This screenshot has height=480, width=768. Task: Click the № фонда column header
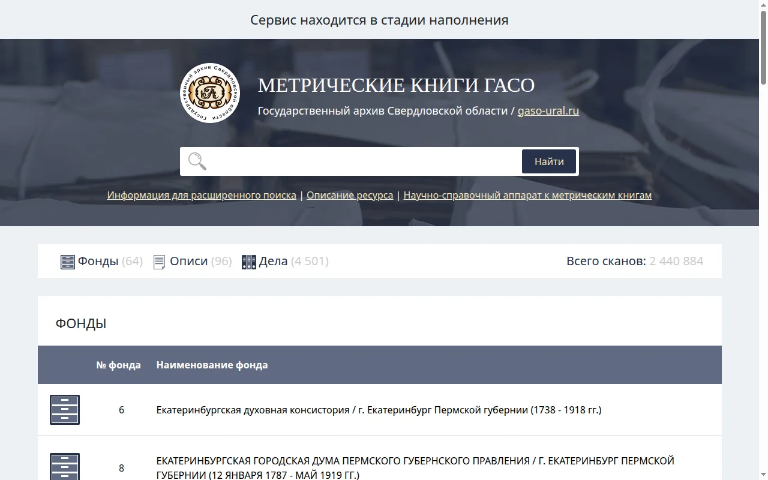tap(119, 365)
